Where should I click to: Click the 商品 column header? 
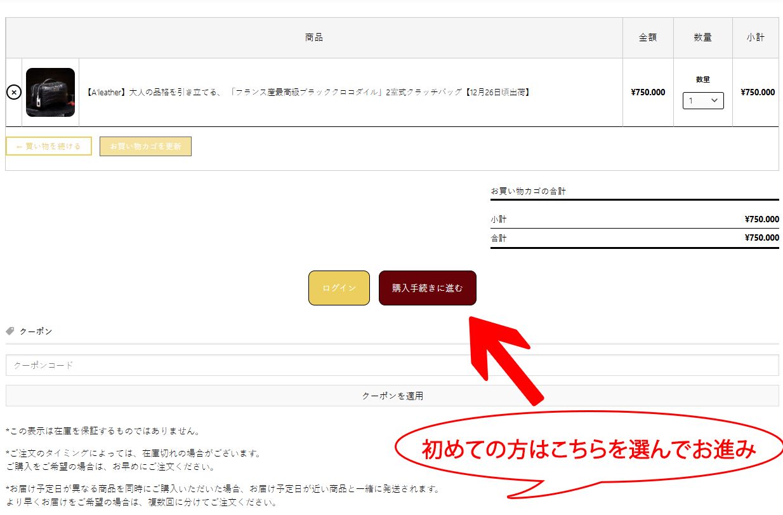click(314, 38)
